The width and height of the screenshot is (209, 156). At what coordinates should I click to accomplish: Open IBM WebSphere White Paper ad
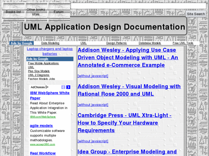click(x=50, y=95)
